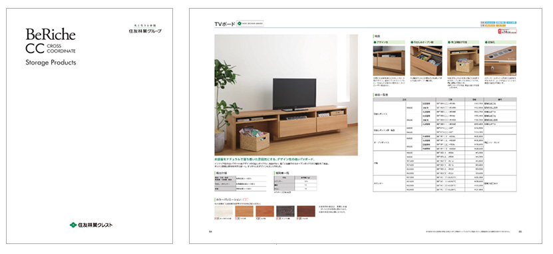553x254 pixels.
Task: Select the white wood color swatch
Action: coord(224,211)
